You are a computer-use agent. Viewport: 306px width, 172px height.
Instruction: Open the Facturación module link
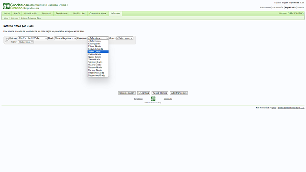click(x=278, y=8)
